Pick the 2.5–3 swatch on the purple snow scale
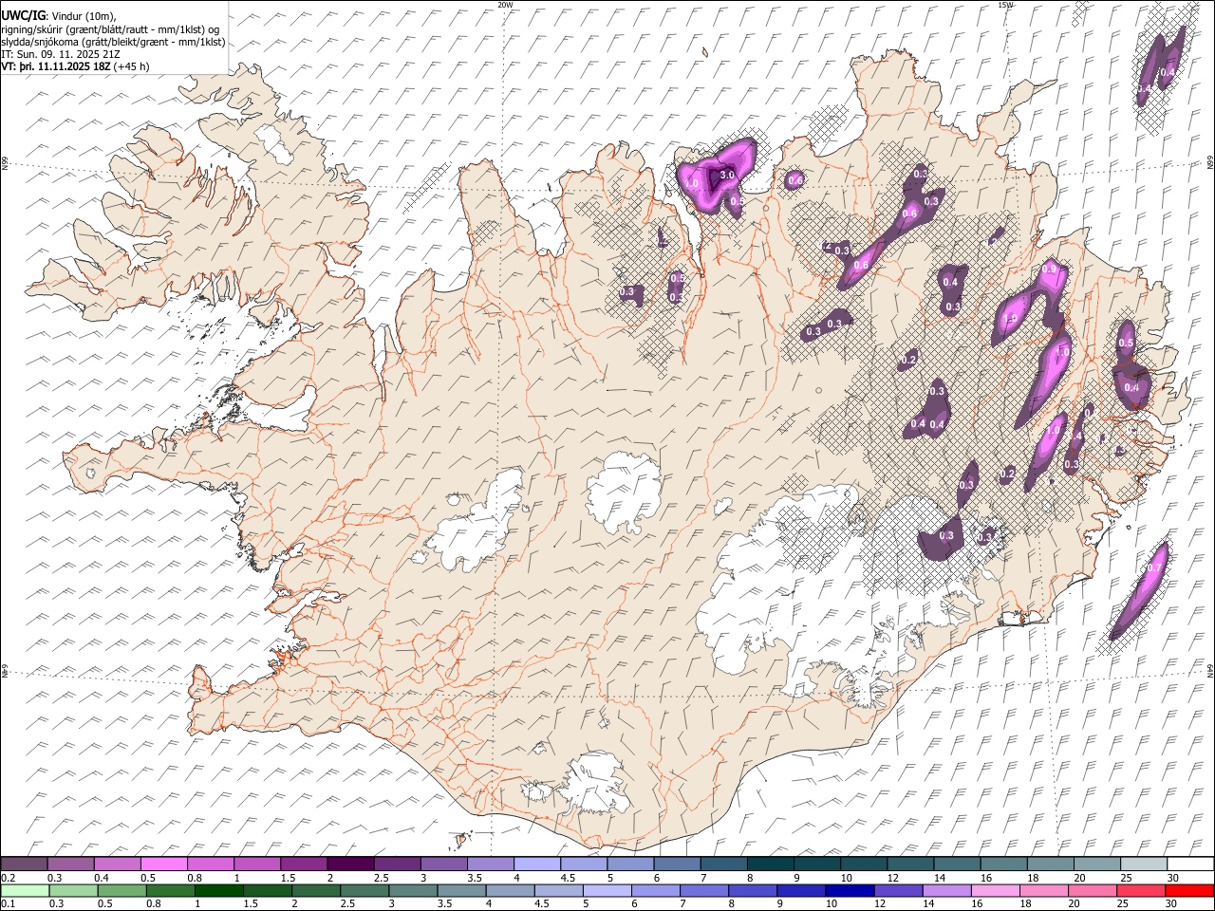 (x=397, y=864)
